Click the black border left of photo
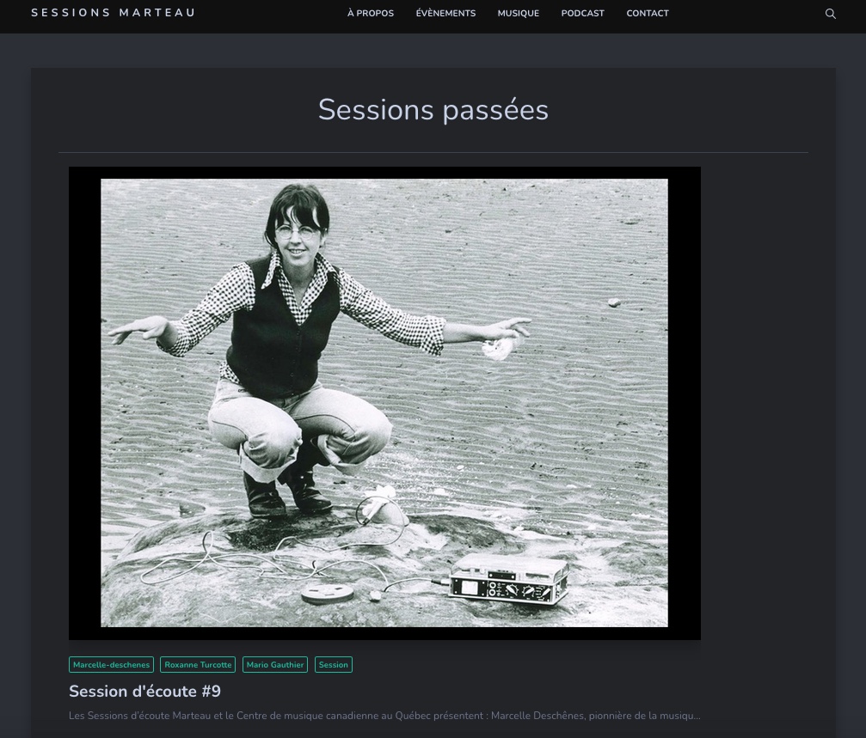 click(84, 402)
